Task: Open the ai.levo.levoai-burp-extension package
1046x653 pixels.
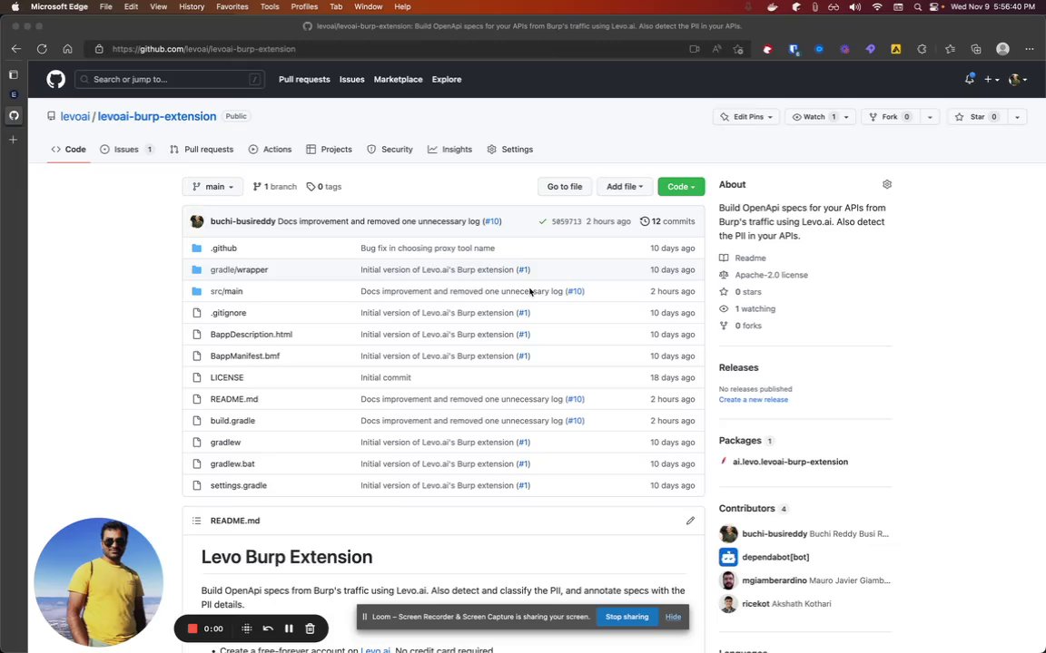Action: point(791,462)
